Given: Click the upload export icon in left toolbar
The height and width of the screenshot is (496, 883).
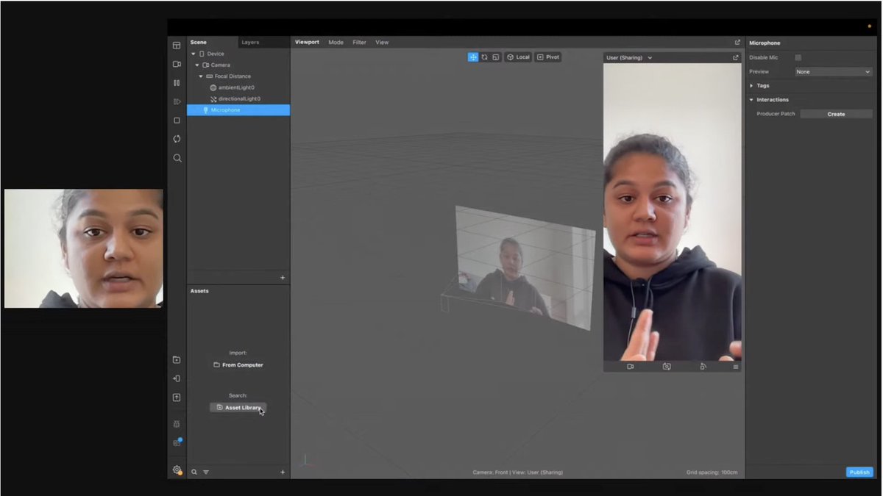Looking at the screenshot, I should (x=177, y=398).
